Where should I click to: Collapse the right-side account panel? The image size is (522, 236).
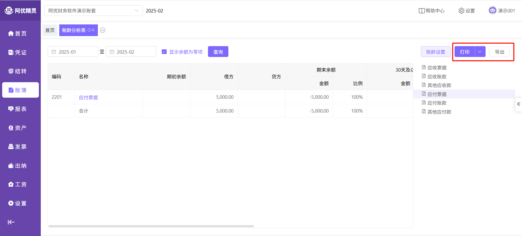pos(518,104)
